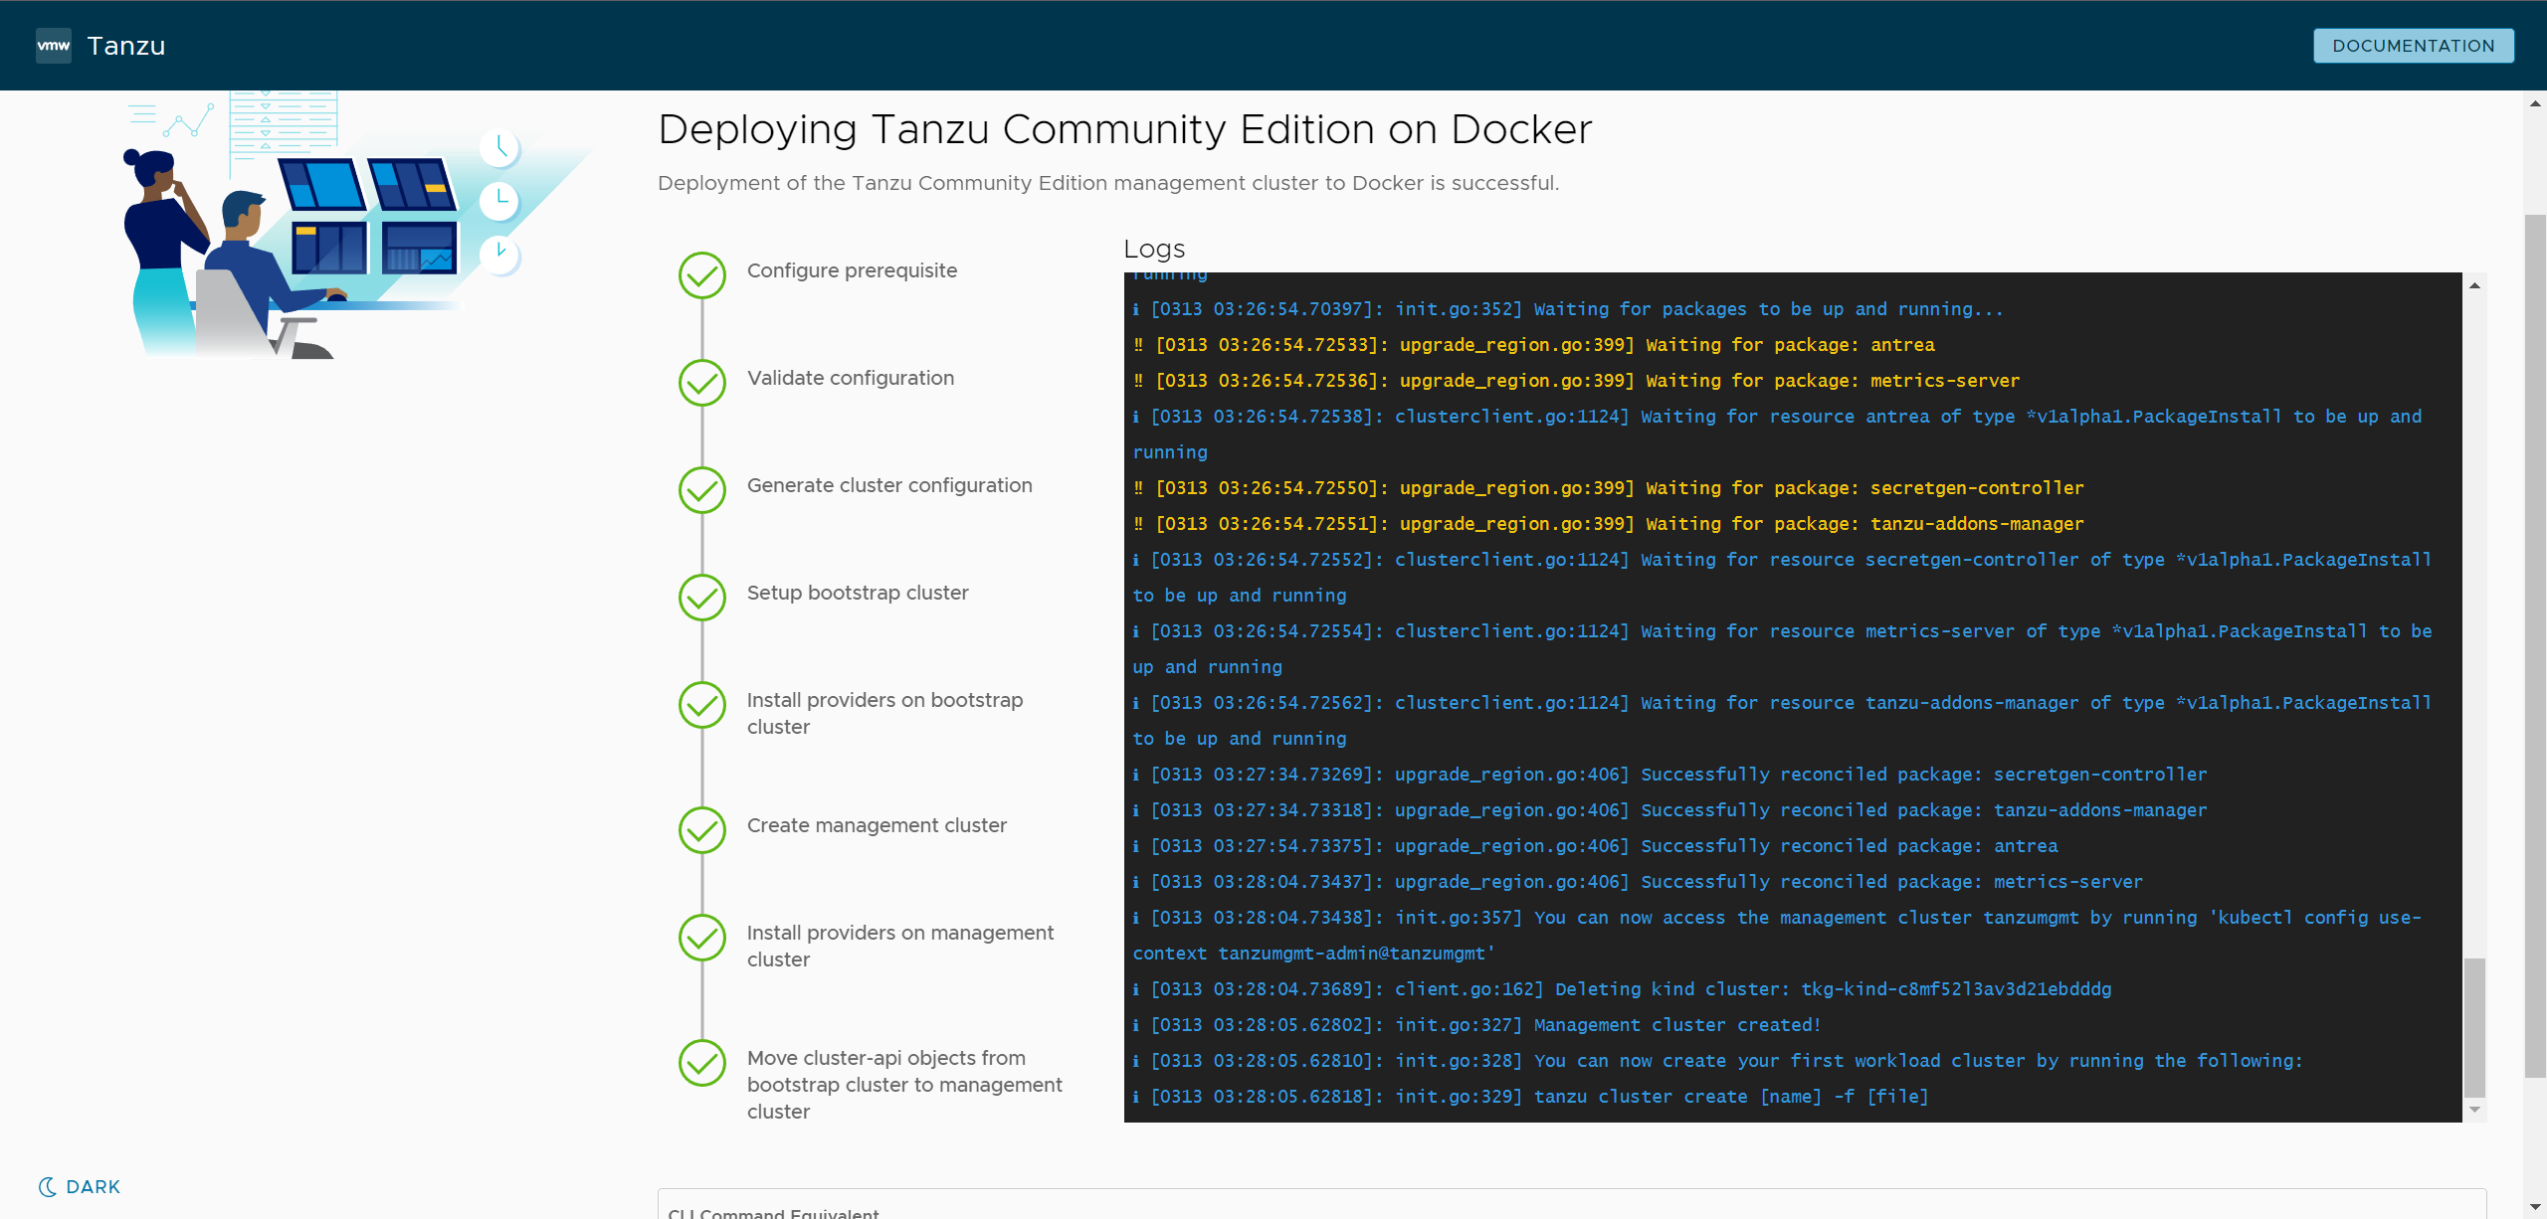Click the 'Deleting kind cluster' log line
The width and height of the screenshot is (2547, 1219).
1622,988
